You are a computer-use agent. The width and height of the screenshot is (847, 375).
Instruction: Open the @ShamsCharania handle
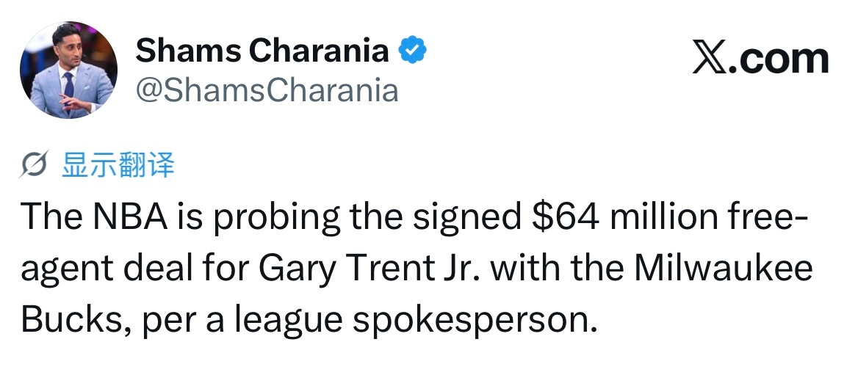267,90
